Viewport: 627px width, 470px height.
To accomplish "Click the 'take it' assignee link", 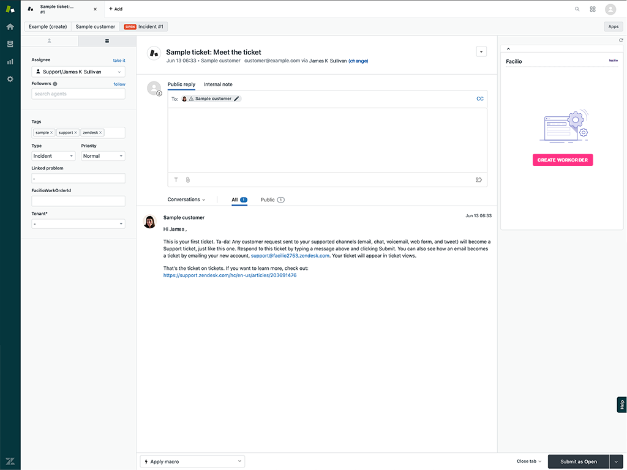I will [x=119, y=61].
